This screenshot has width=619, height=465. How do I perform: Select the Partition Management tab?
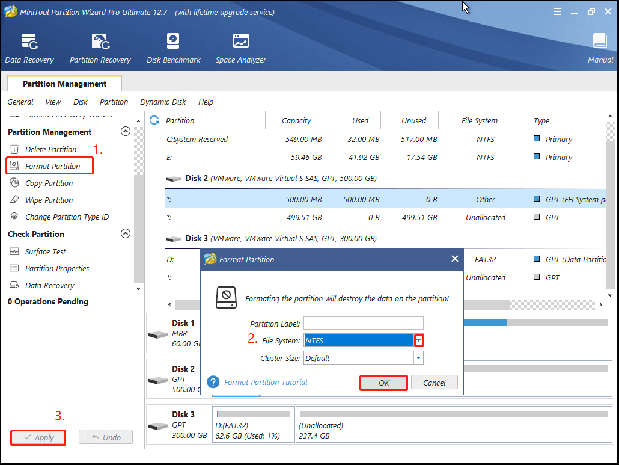[x=64, y=84]
